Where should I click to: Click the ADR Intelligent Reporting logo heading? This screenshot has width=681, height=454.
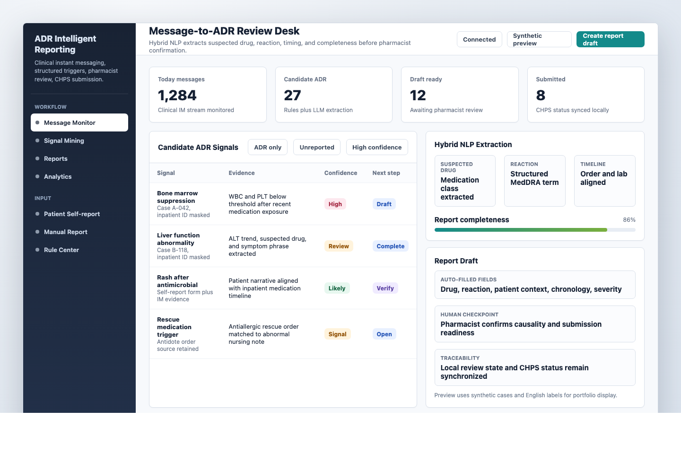coord(65,44)
